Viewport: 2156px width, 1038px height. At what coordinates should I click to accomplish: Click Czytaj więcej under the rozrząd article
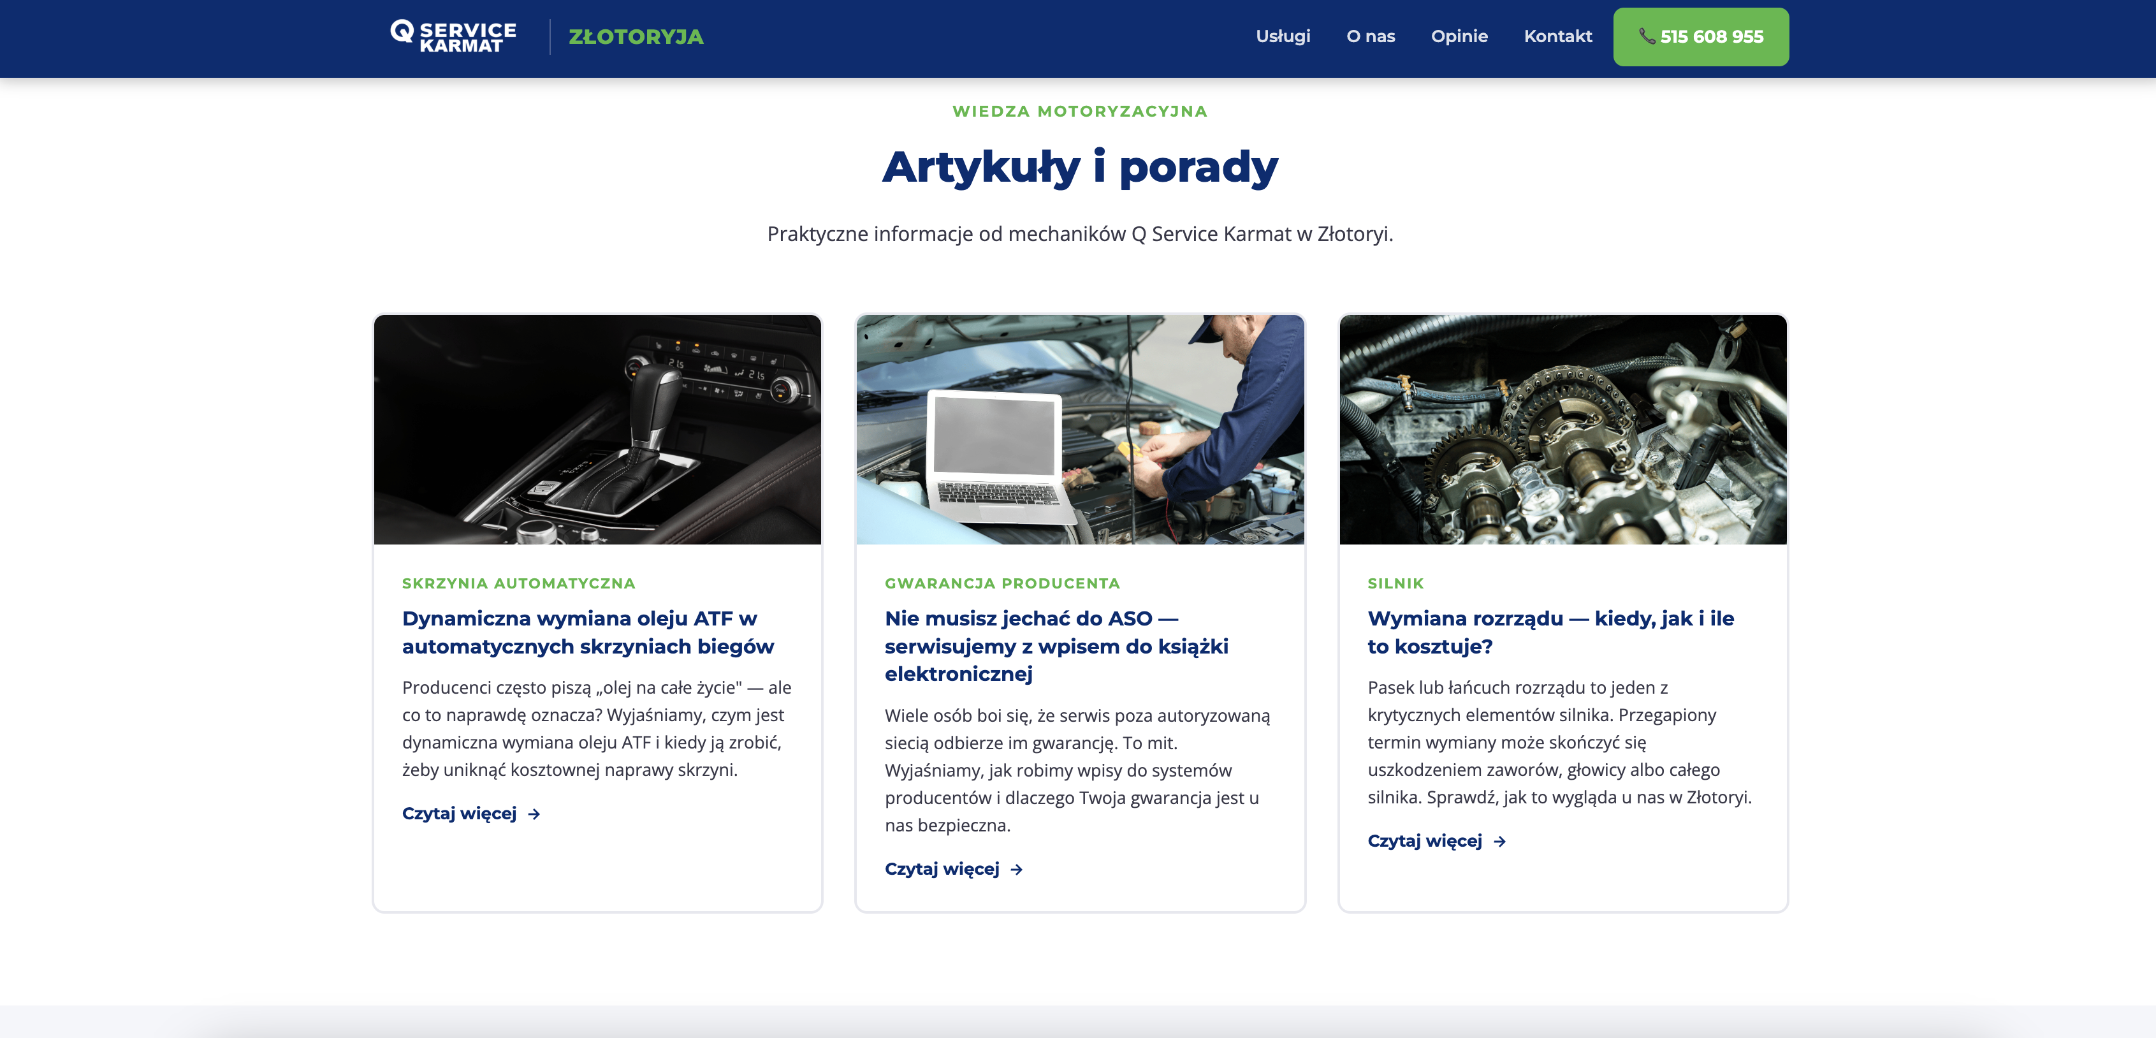1437,841
